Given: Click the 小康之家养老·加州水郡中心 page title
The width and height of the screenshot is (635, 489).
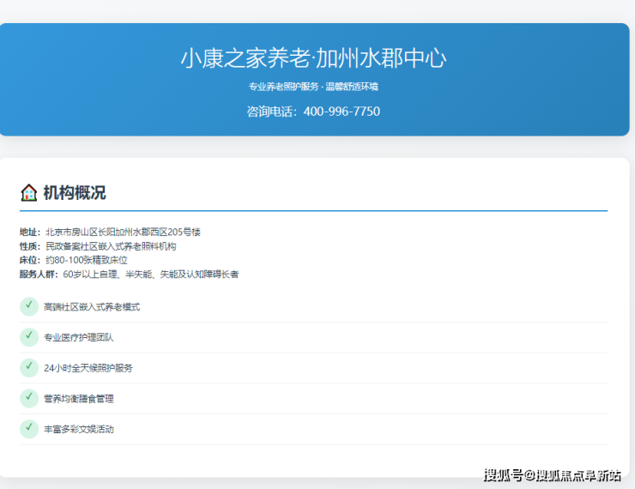Looking at the screenshot, I should click(x=313, y=58).
